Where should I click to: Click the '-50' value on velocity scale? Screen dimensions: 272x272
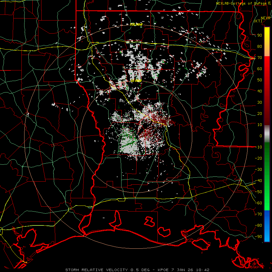pyautogui.click(x=258, y=192)
